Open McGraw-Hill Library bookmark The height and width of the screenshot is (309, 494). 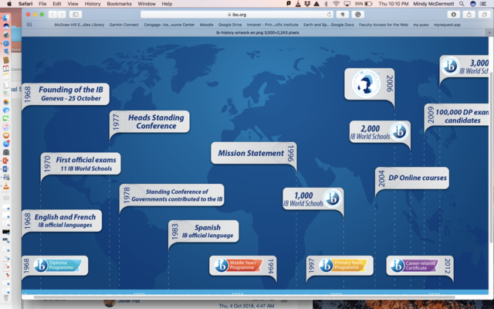[x=79, y=25]
